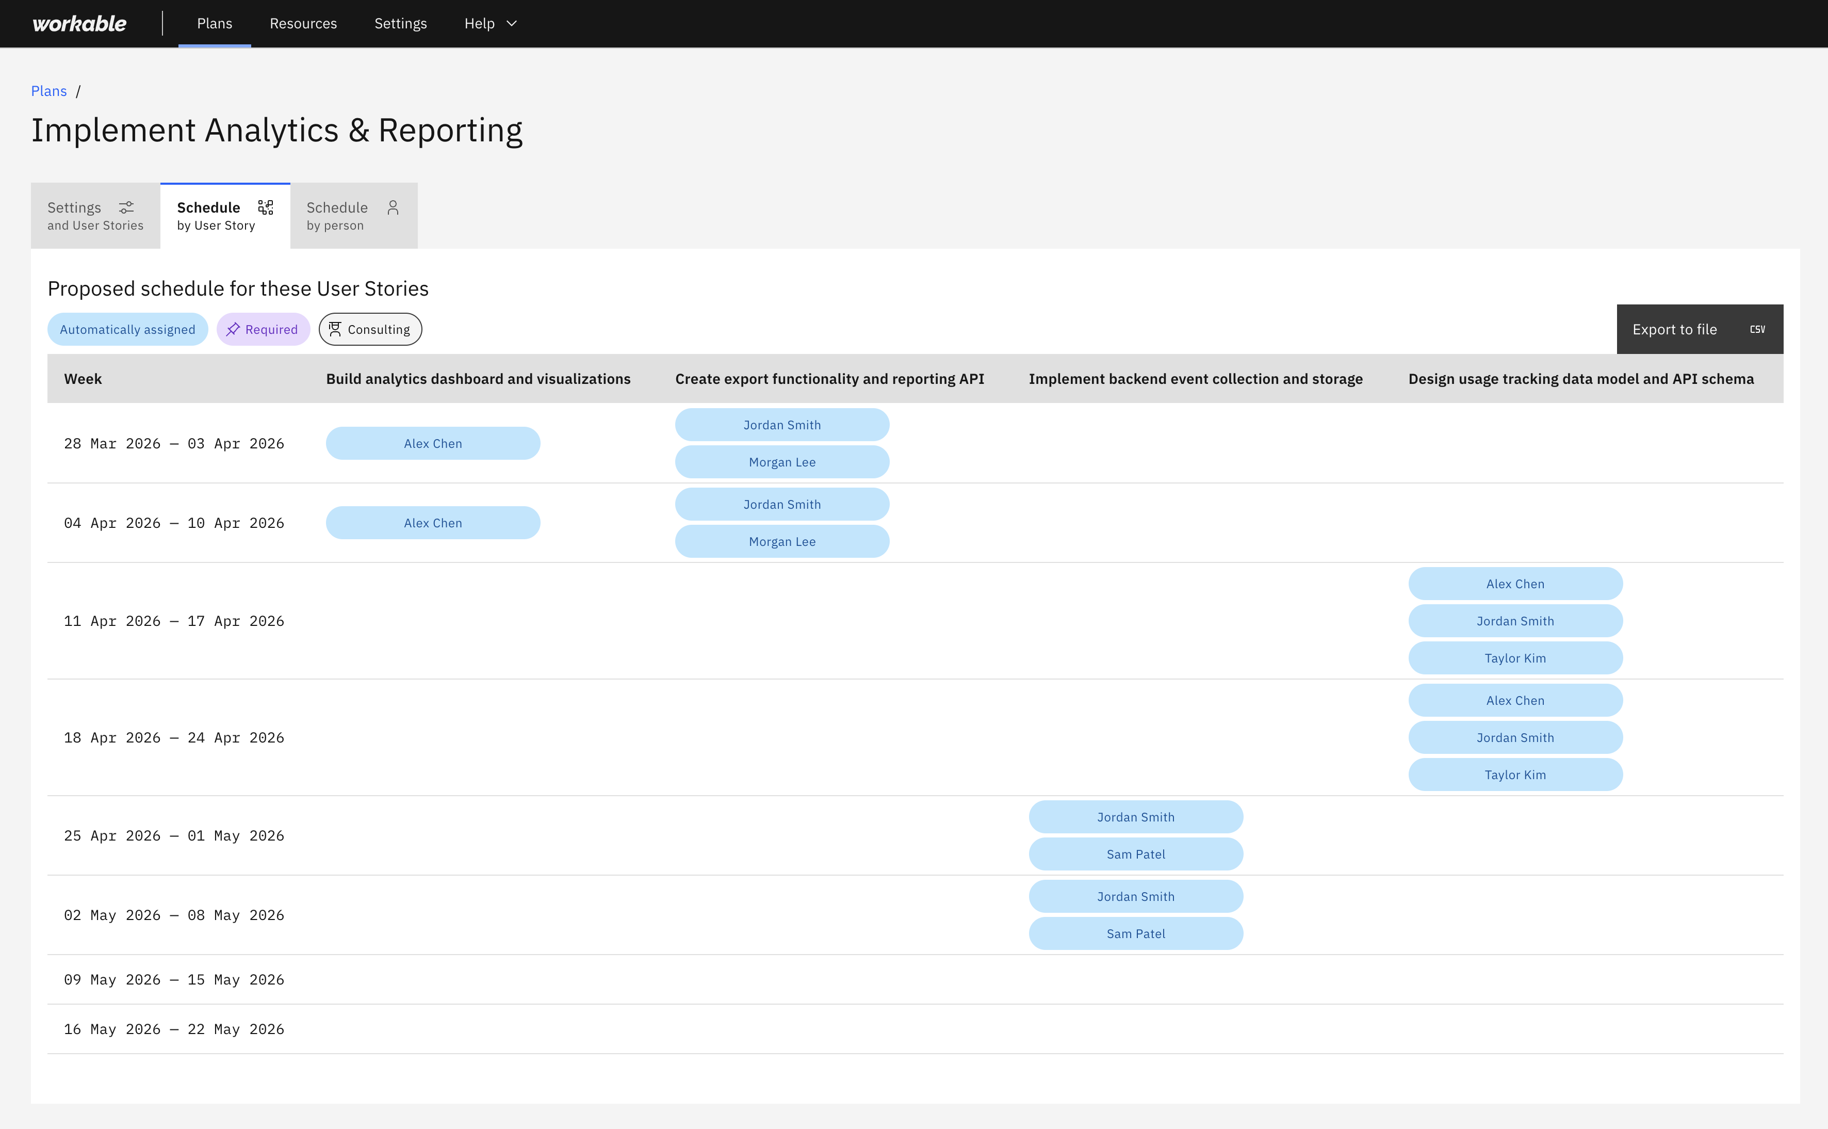Expand the Help menu chevron
The height and width of the screenshot is (1129, 1828).
point(512,24)
